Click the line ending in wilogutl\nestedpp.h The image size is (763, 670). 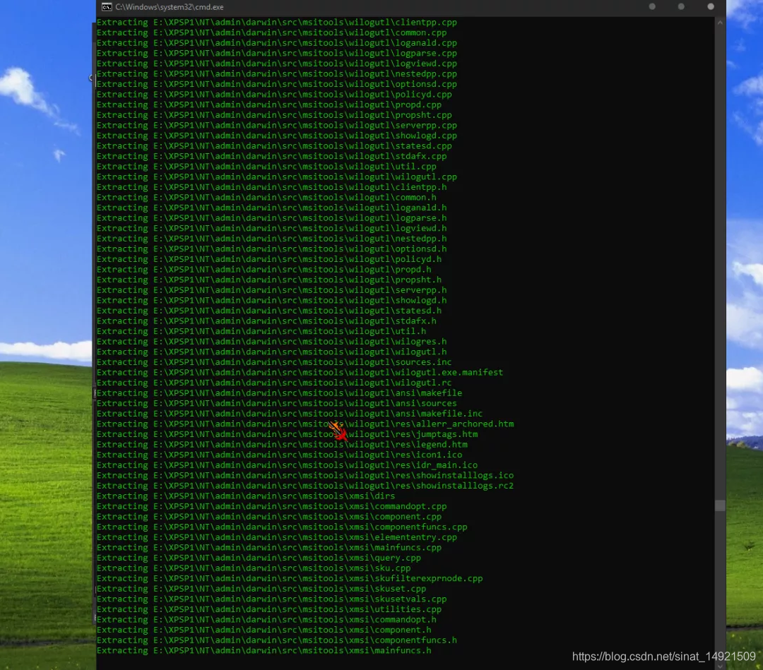pos(271,239)
